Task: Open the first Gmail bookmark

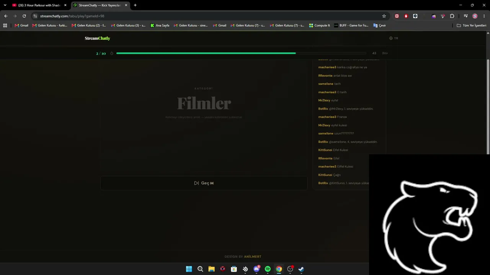Action: (21, 26)
